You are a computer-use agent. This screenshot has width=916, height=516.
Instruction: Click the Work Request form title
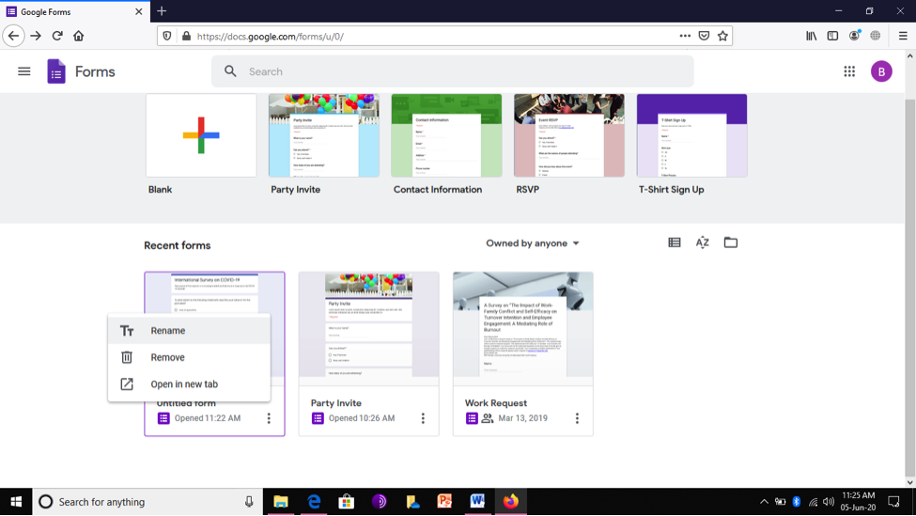click(x=495, y=403)
